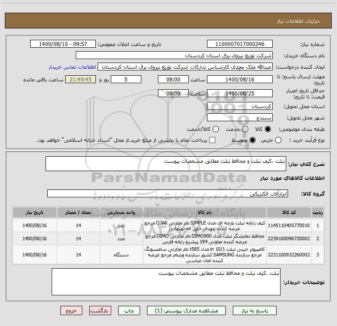337x326 pixels.
Task: Click the buyer organization name field
Action: tap(174, 55)
